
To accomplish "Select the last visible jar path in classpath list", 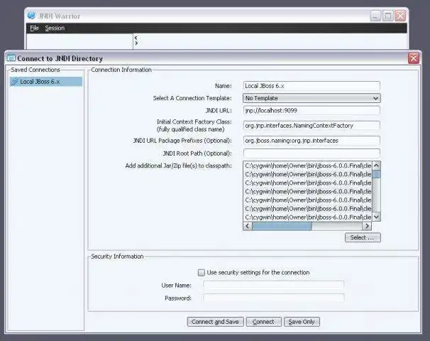I will click(308, 217).
